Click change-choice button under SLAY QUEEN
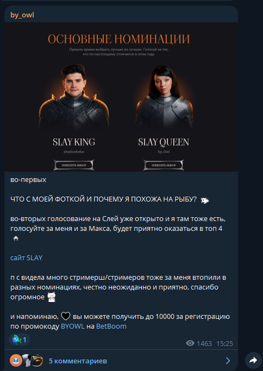 pyautogui.click(x=164, y=165)
